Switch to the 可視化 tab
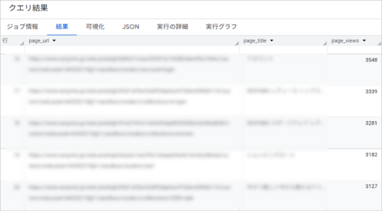382x211 pixels. coord(95,27)
